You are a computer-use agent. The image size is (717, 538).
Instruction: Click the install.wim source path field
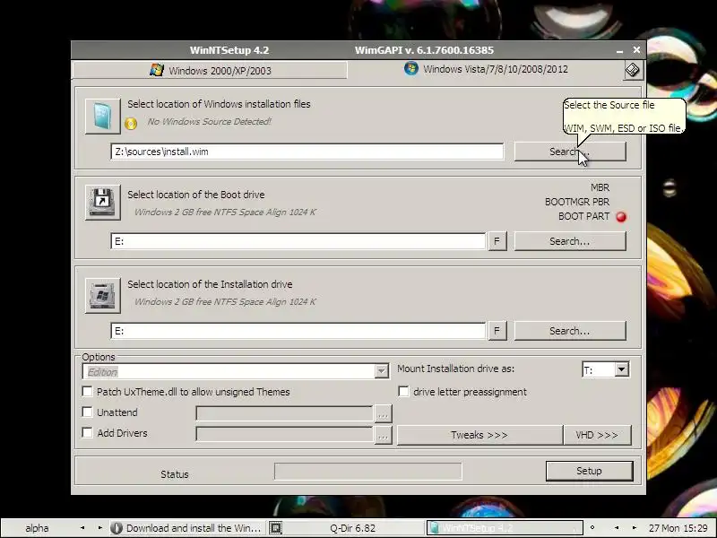click(307, 152)
